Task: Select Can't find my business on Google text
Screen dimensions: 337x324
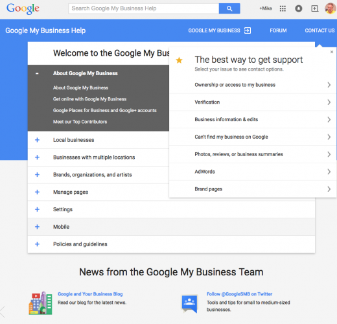Action: 231,137
